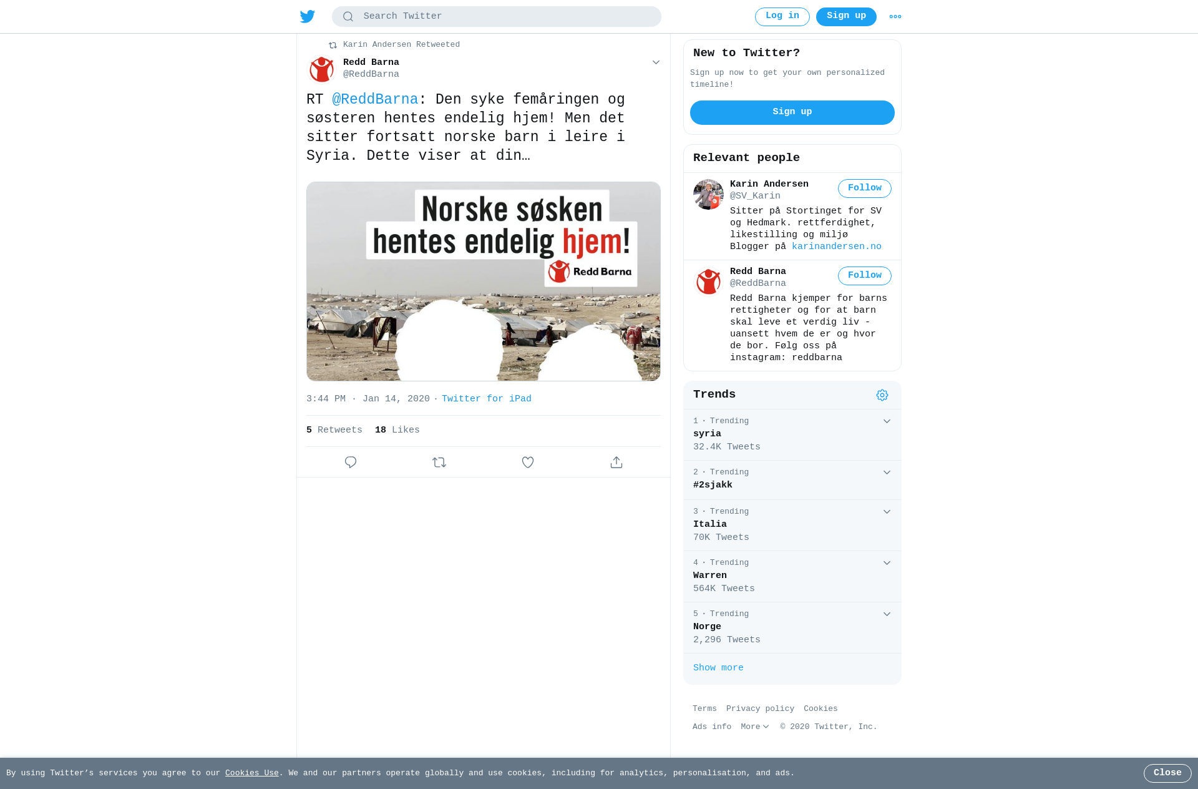Follow Redd Barna
The width and height of the screenshot is (1198, 789).
(865, 276)
